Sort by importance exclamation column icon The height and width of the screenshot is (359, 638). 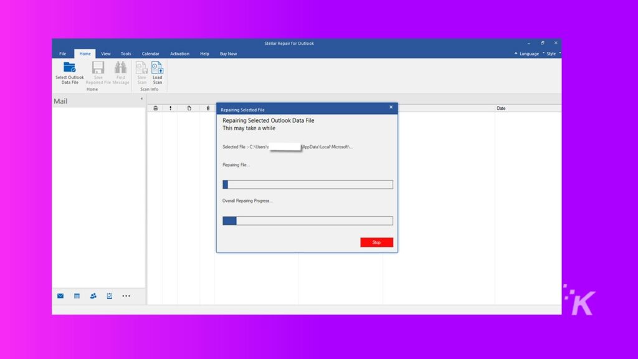click(x=171, y=108)
